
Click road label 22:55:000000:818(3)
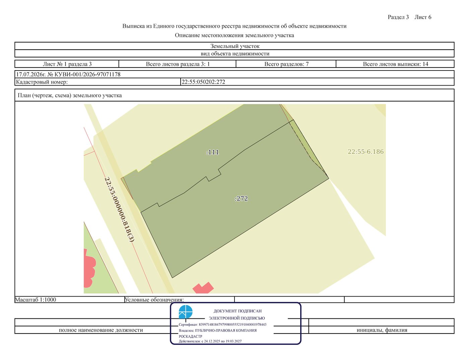pyautogui.click(x=119, y=210)
